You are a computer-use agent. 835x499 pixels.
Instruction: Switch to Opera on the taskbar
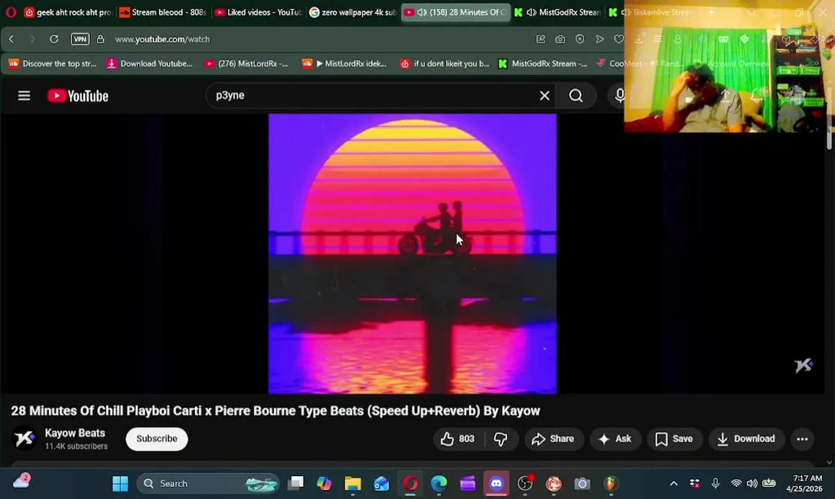pos(410,484)
